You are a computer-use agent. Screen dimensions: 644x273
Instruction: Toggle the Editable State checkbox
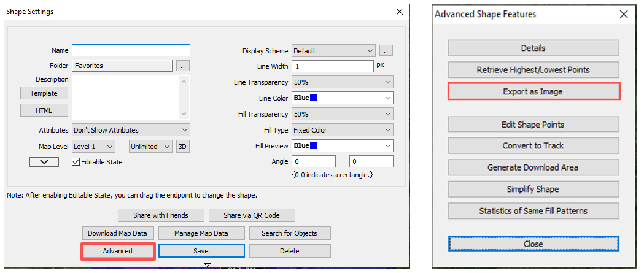click(x=76, y=162)
